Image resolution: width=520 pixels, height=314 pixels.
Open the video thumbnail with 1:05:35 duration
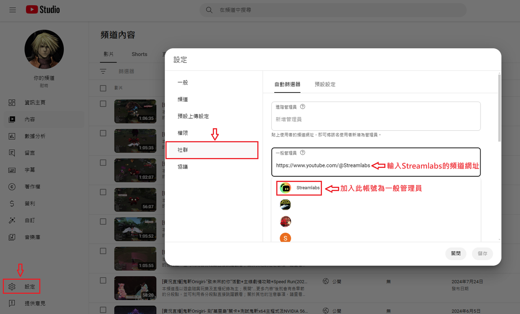135,141
